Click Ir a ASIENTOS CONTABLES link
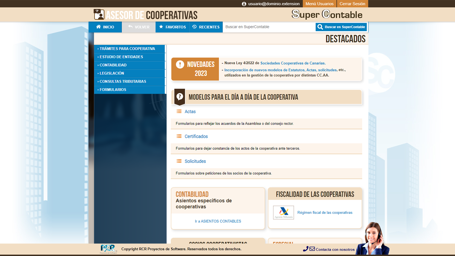This screenshot has height=256, width=455. tap(218, 221)
